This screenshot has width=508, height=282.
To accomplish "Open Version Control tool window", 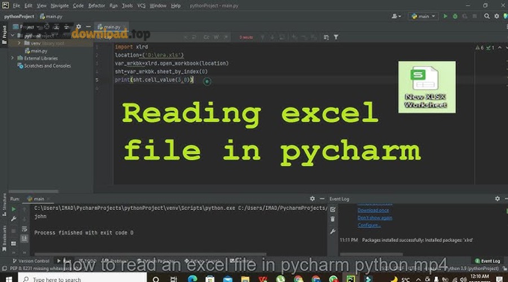I will coord(31,261).
